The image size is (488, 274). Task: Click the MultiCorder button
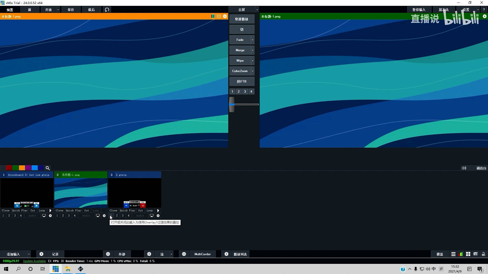pos(202,254)
